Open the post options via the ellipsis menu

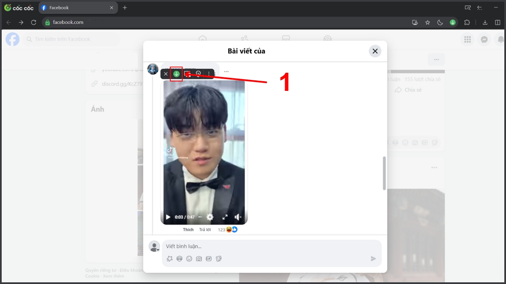click(226, 72)
